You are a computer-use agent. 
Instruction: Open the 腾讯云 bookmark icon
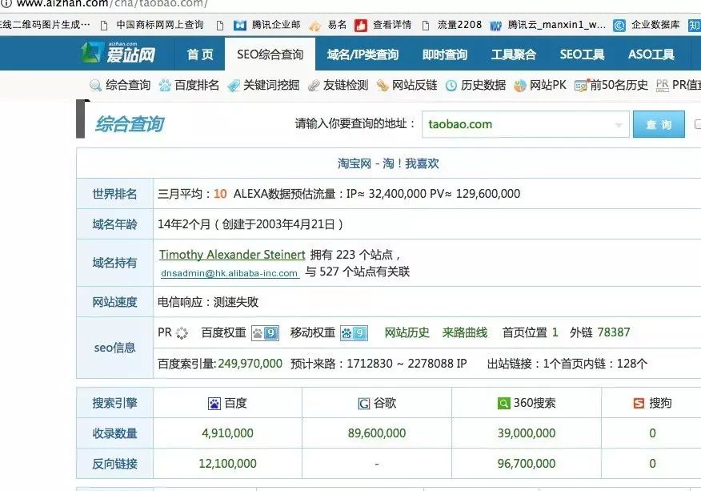pyautogui.click(x=495, y=26)
